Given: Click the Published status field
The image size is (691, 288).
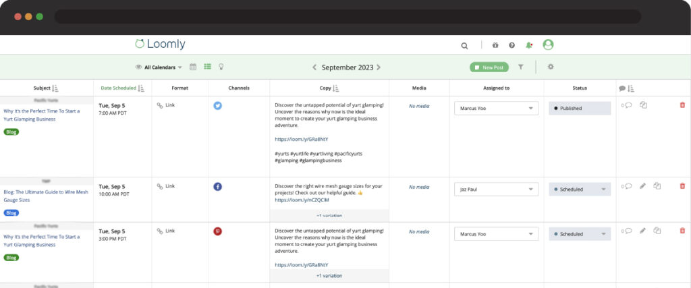Looking at the screenshot, I should coord(580,109).
